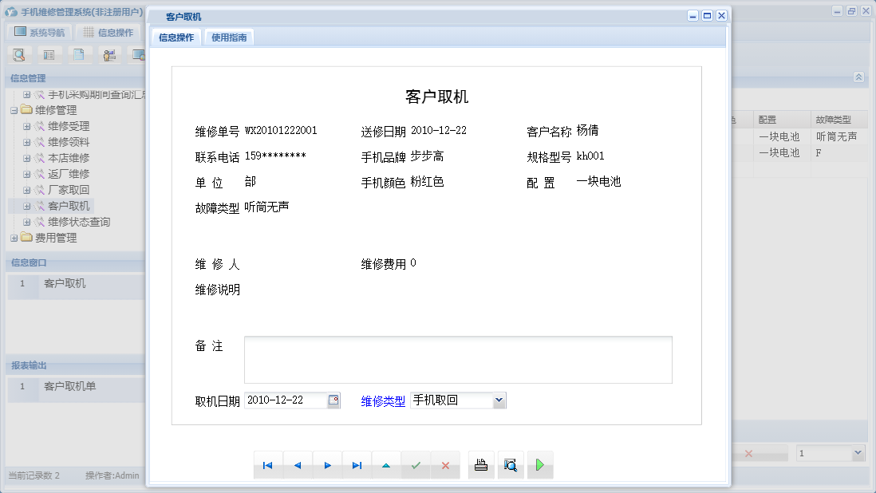Viewport: 876px width, 493px height.
Task: Click the green execute arrow icon
Action: (x=540, y=464)
